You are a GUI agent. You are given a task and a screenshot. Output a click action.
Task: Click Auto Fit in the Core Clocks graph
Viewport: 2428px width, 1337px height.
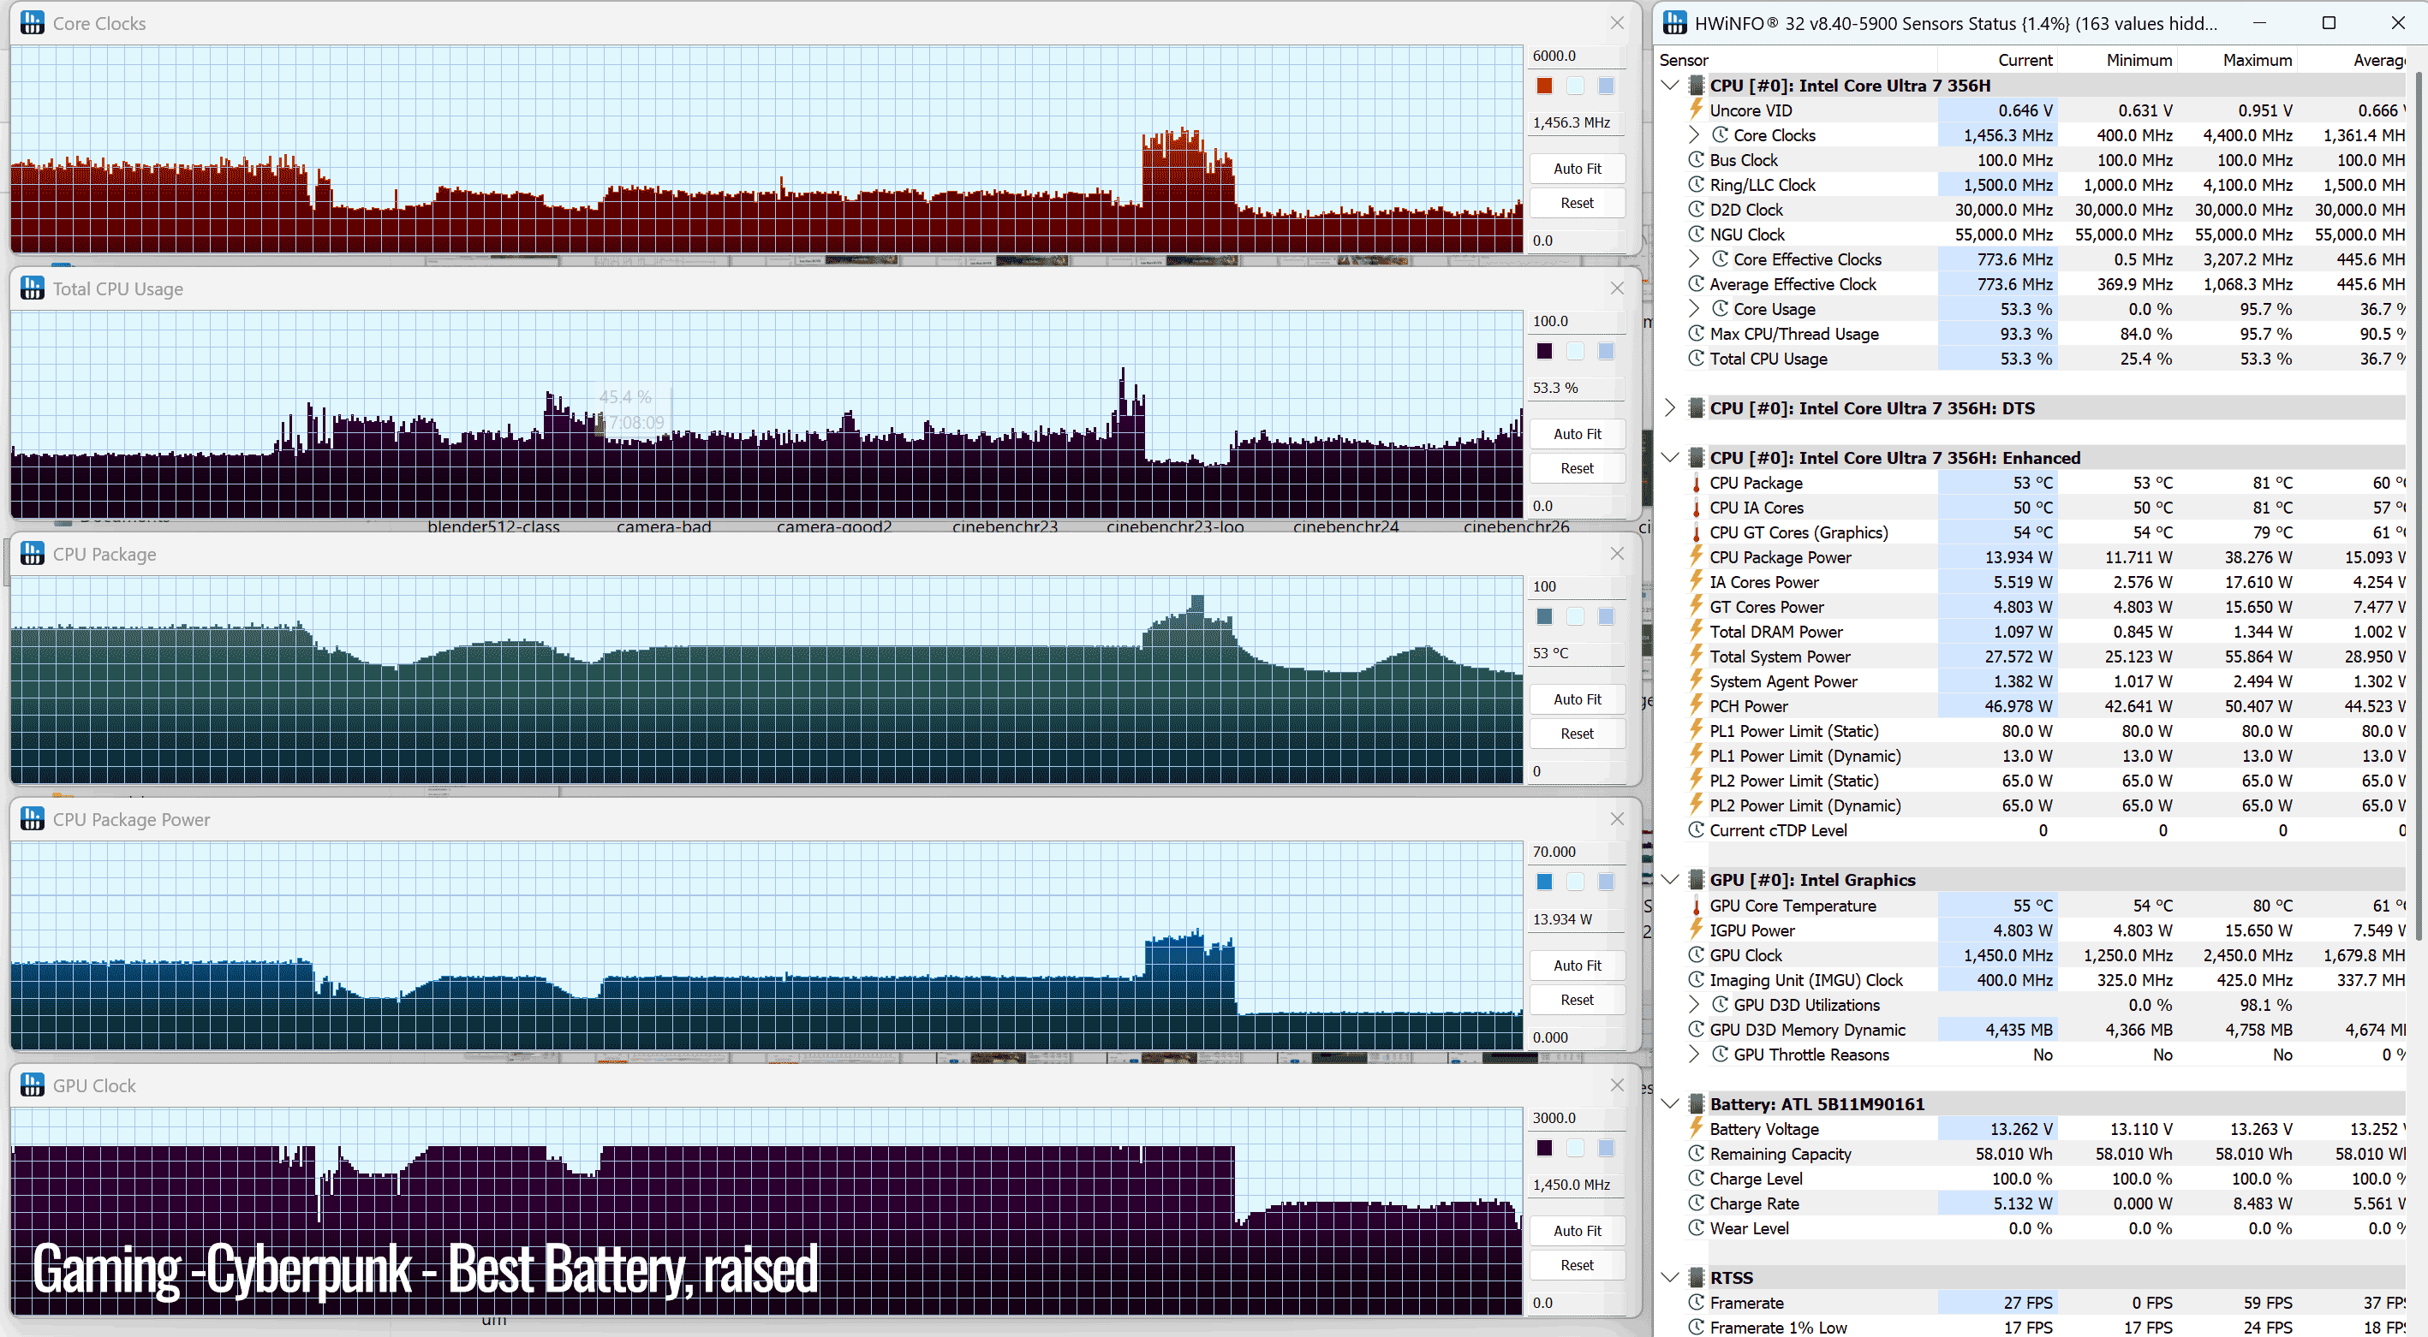[1577, 169]
